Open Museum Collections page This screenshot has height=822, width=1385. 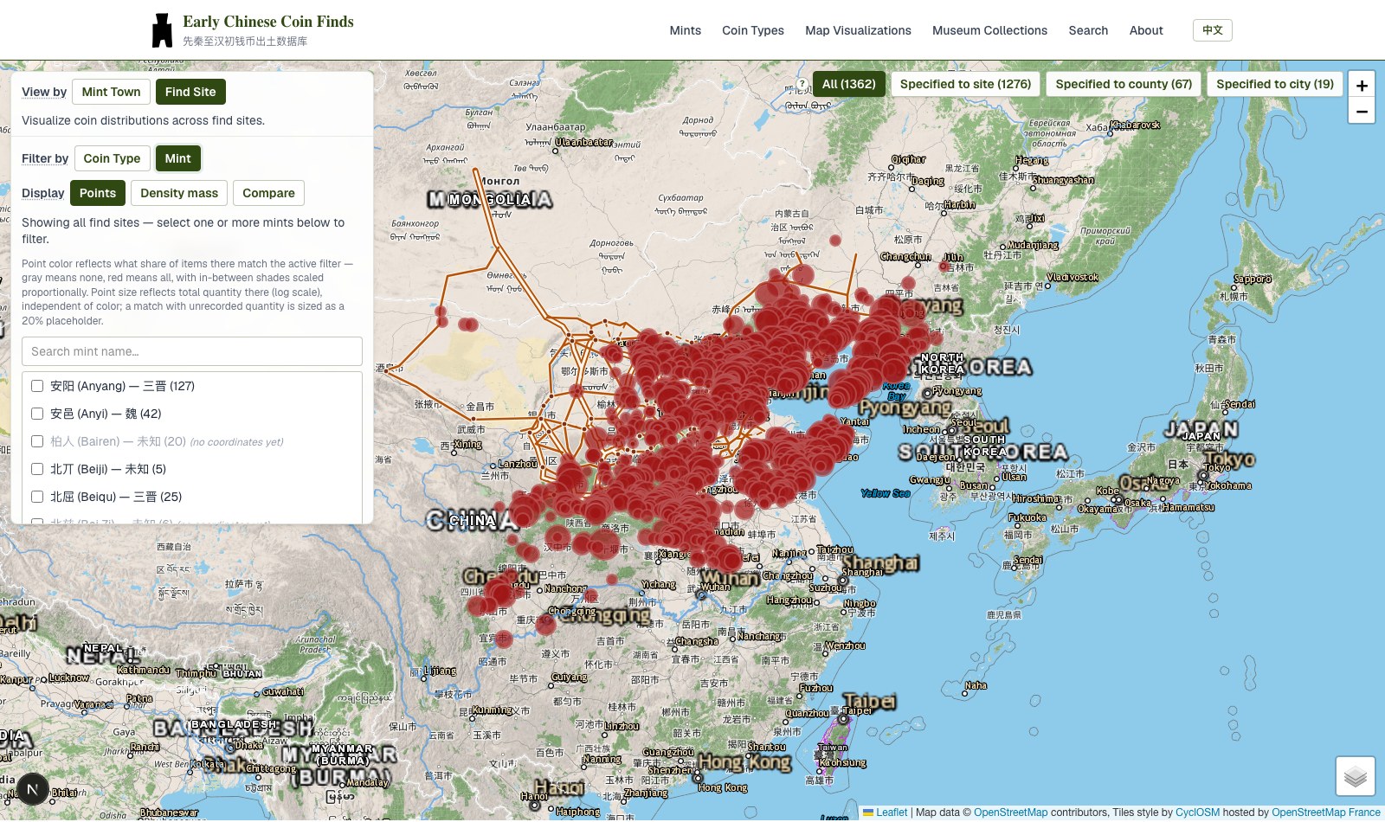pos(989,30)
